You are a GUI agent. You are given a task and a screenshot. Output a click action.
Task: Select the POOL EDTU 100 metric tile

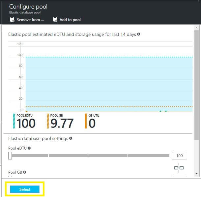[24, 121]
